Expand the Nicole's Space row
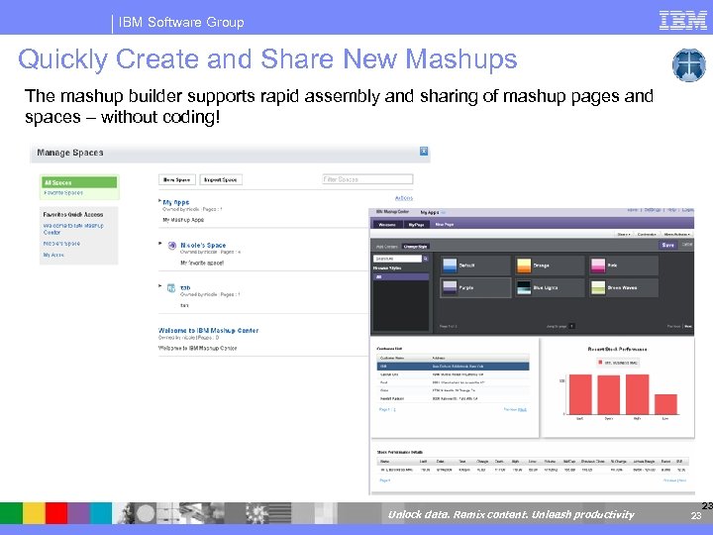 [160, 243]
